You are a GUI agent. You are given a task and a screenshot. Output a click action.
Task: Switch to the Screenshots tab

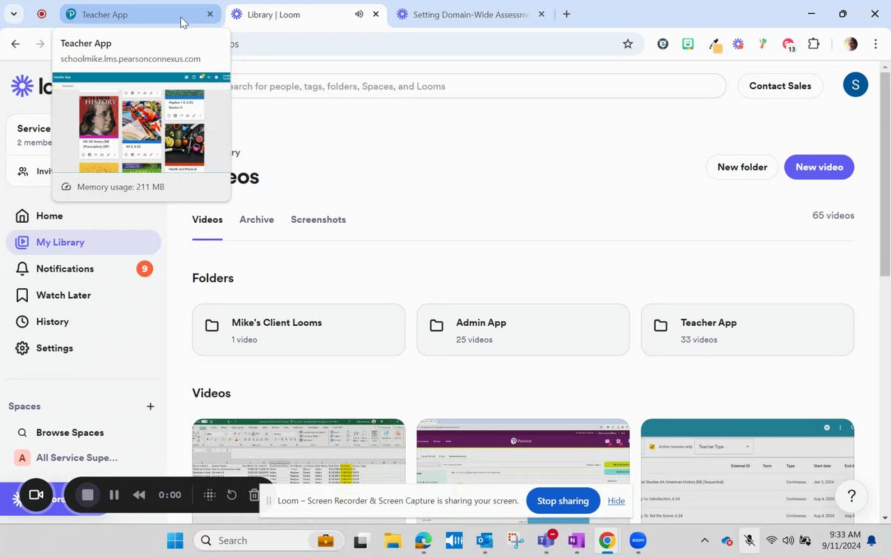pyautogui.click(x=318, y=219)
